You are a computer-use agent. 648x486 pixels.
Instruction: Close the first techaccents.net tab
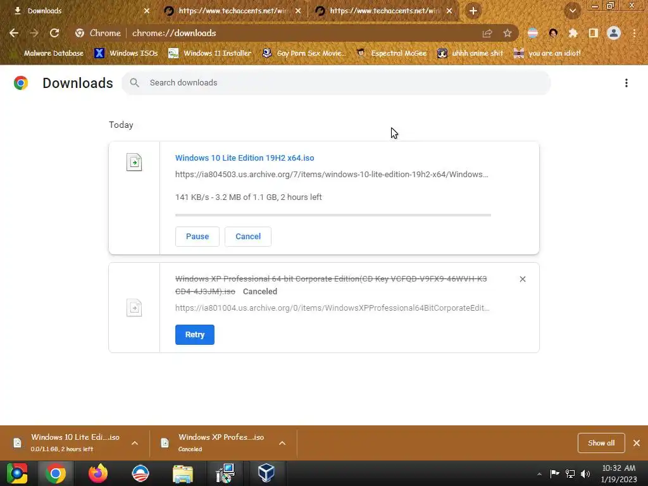point(298,11)
